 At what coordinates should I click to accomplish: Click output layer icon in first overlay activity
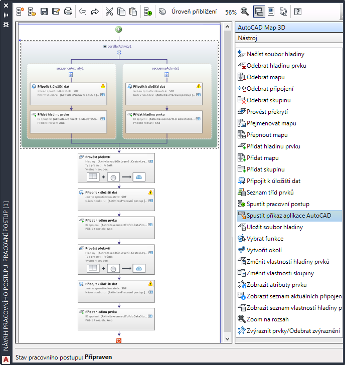tap(139, 177)
